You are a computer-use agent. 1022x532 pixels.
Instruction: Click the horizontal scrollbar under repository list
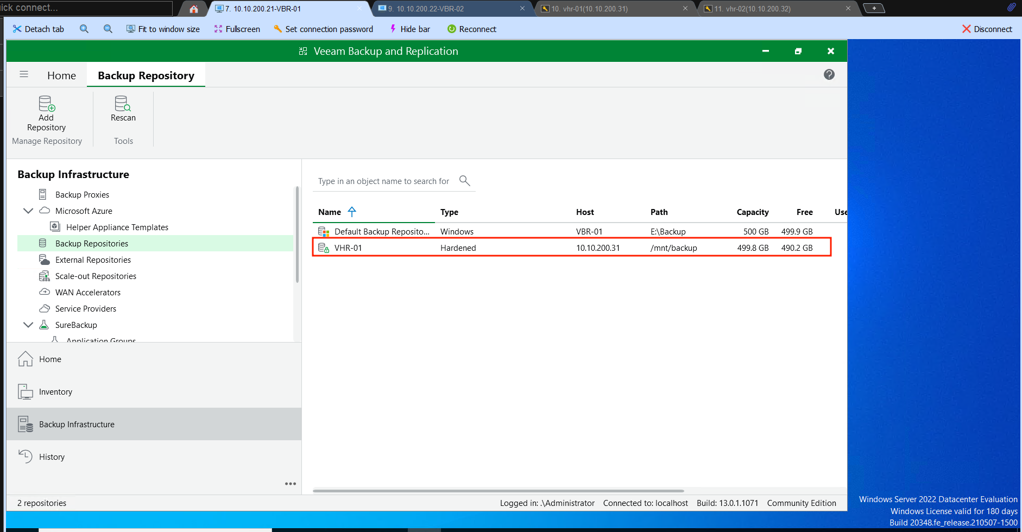499,491
